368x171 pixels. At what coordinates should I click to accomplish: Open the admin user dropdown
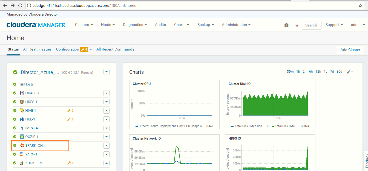pos(358,25)
